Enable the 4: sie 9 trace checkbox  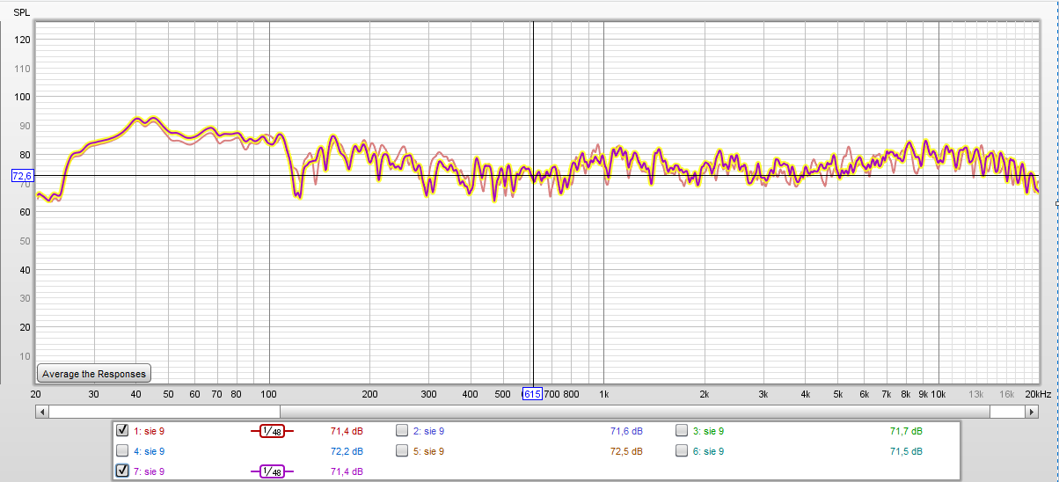coord(122,451)
